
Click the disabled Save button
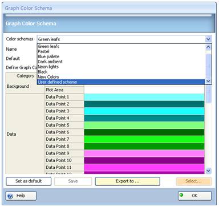click(x=73, y=181)
